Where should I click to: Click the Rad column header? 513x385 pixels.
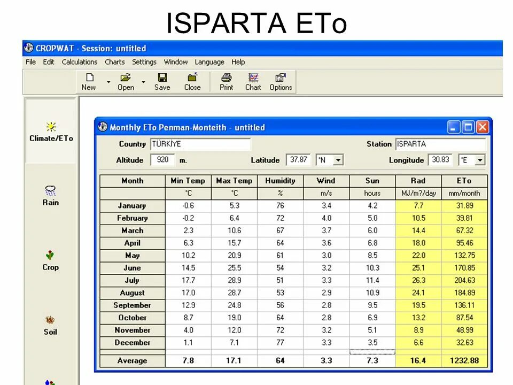[x=418, y=181]
